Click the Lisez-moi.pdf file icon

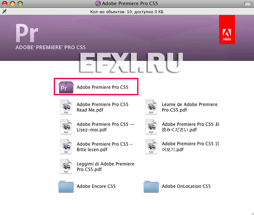tap(66, 127)
